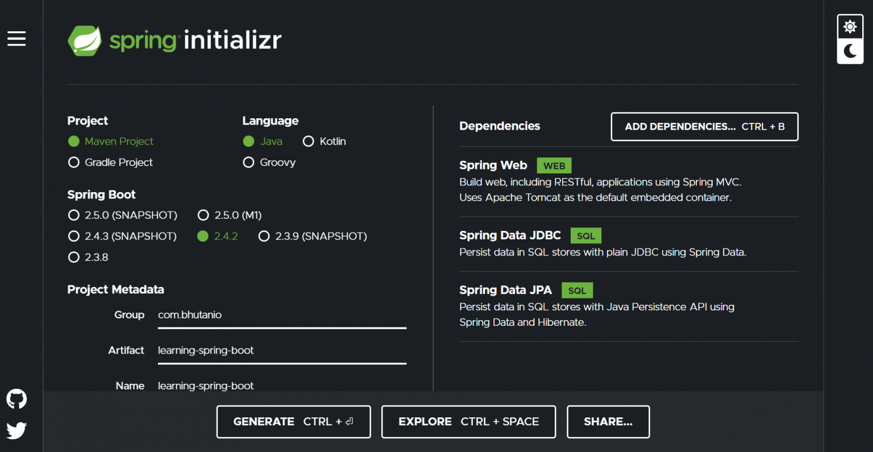
Task: Select Gradle Project radio option
Action: click(x=110, y=162)
